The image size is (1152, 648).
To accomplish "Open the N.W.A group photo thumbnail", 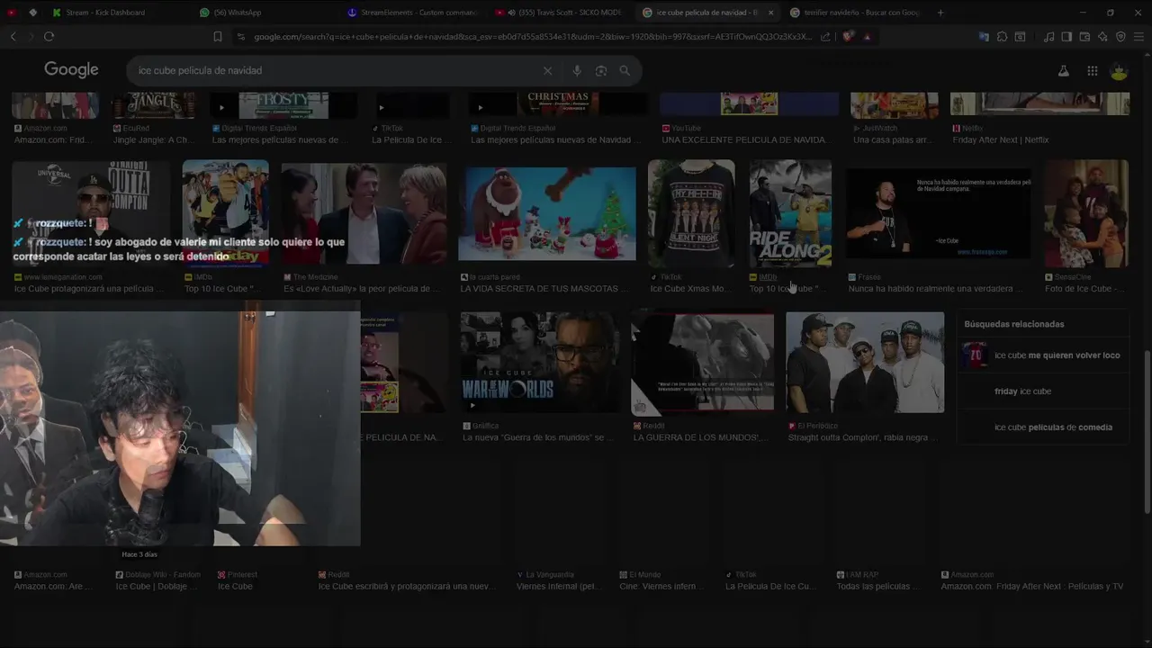I will (x=865, y=362).
